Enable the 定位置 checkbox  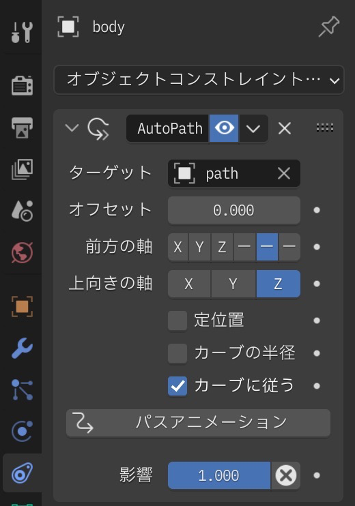tap(177, 321)
